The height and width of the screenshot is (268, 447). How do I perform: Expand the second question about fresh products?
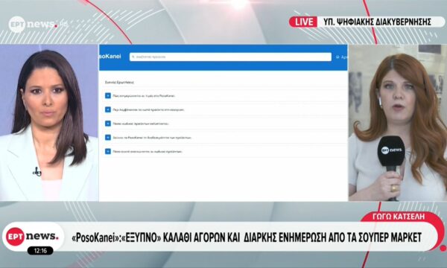[108, 109]
